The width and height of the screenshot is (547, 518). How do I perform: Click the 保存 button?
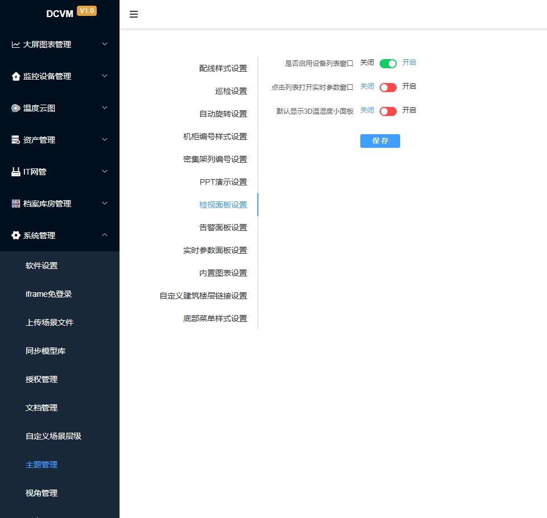[380, 141]
